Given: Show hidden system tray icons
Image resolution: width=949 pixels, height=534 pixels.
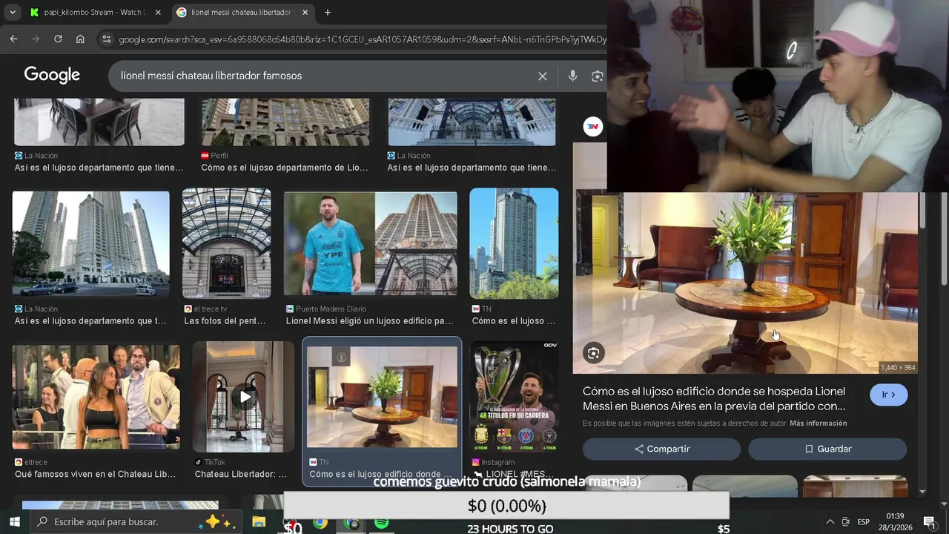Looking at the screenshot, I should [830, 522].
